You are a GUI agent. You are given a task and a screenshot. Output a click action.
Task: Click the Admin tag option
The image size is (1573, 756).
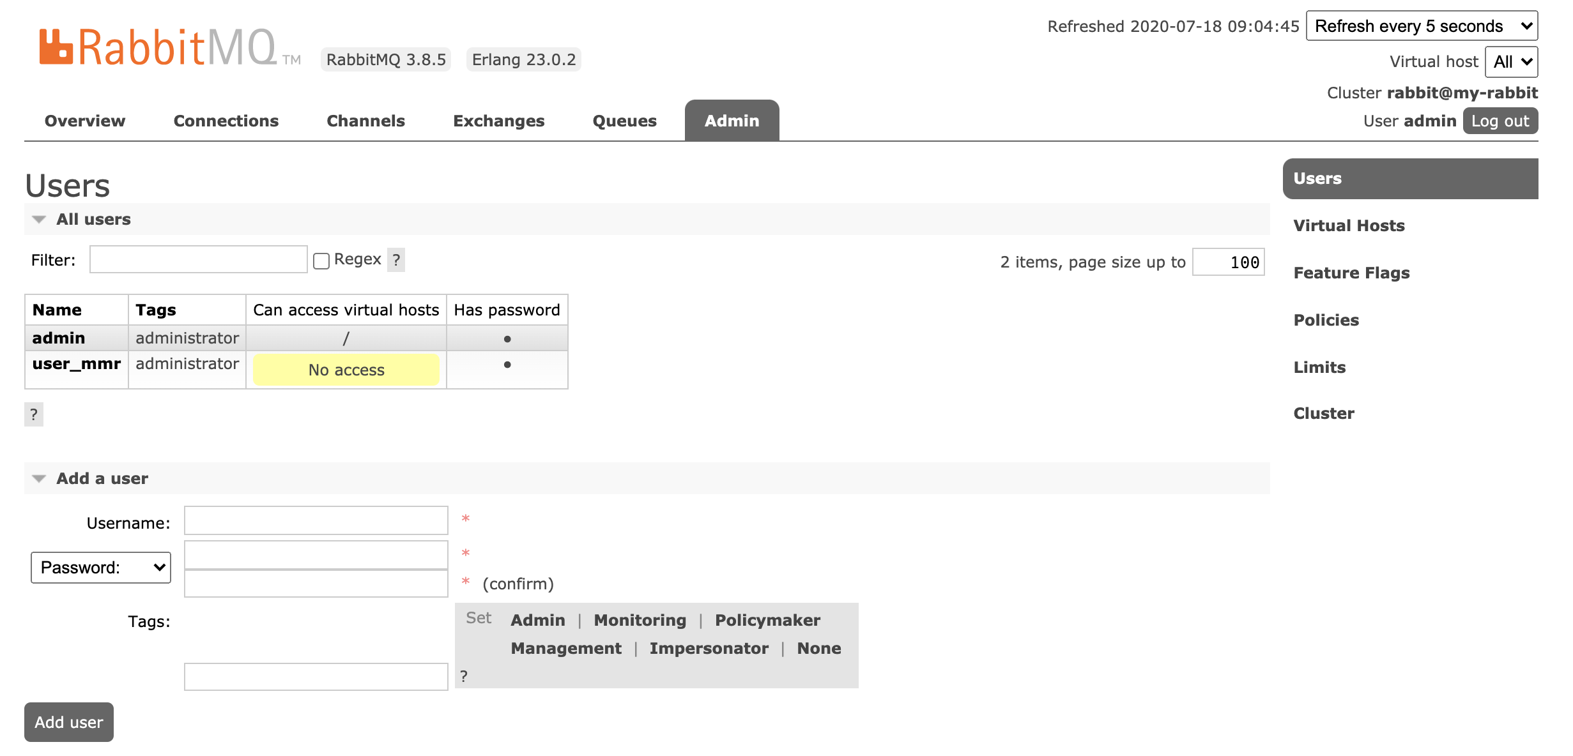(538, 619)
